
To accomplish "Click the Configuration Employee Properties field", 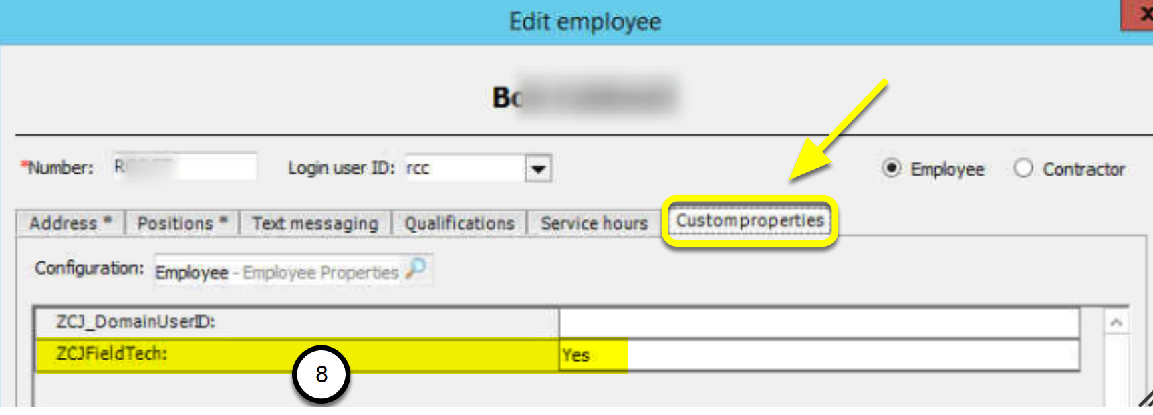I will [294, 271].
